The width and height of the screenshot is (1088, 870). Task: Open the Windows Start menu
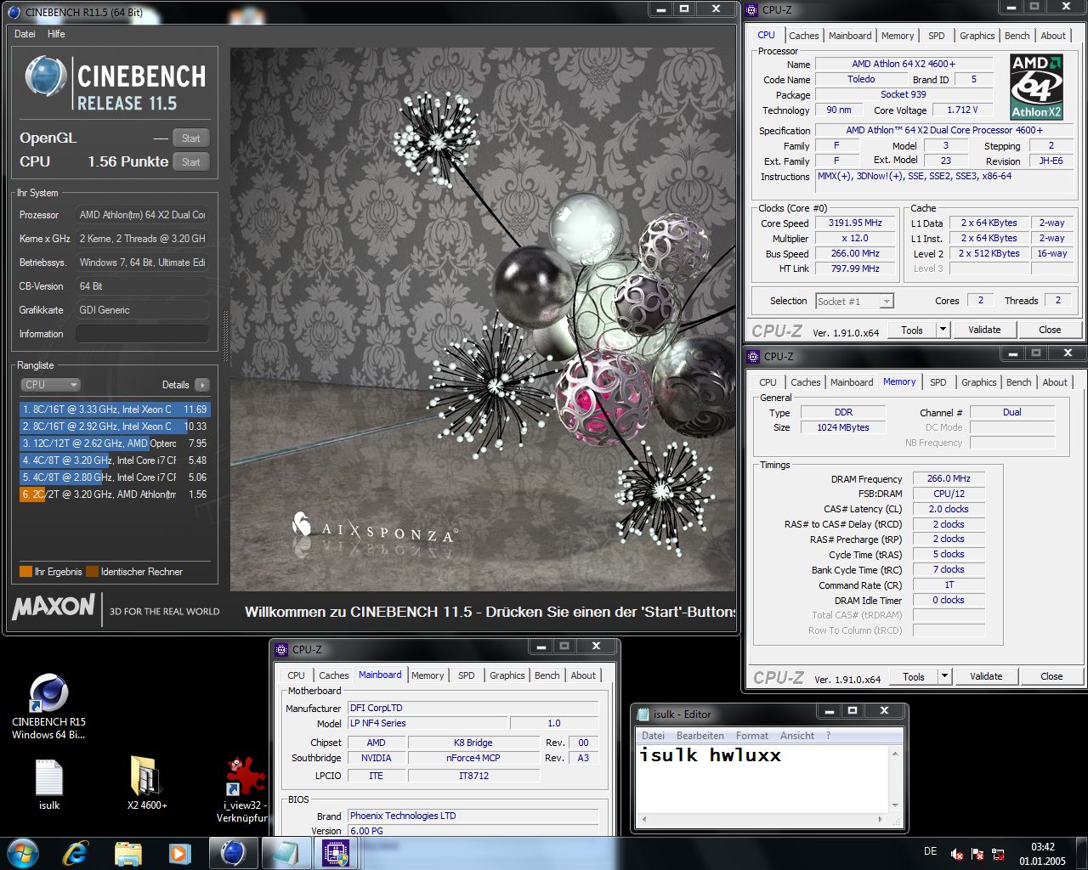[x=21, y=852]
